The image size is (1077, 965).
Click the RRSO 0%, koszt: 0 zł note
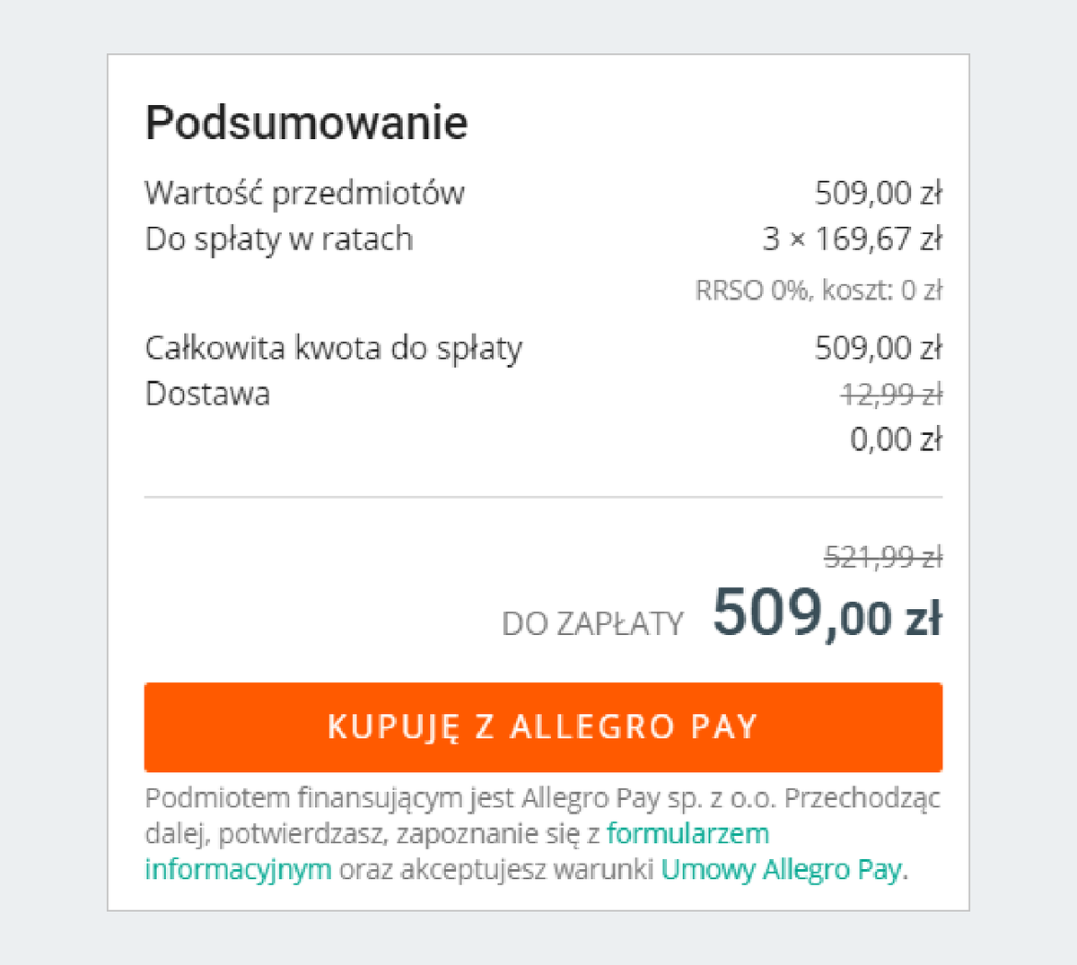819,291
